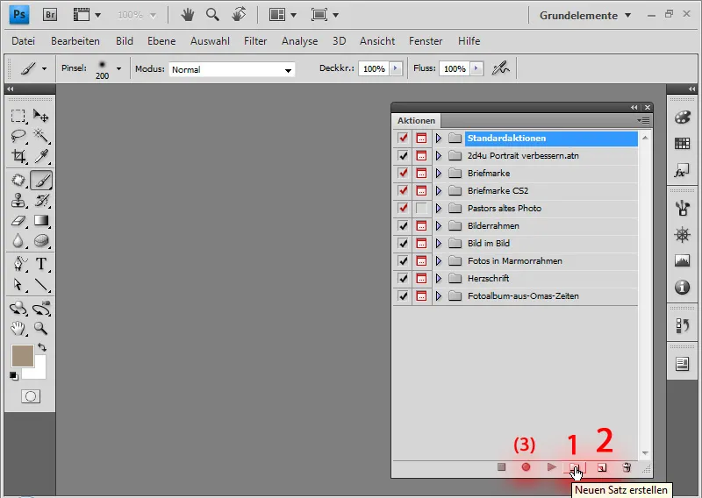Start recording with the red record button

(x=526, y=467)
